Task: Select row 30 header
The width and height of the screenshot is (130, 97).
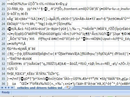Action: (x=3, y=54)
